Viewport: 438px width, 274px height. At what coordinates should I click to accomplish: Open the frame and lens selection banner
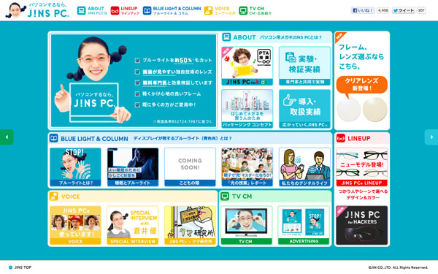362,80
